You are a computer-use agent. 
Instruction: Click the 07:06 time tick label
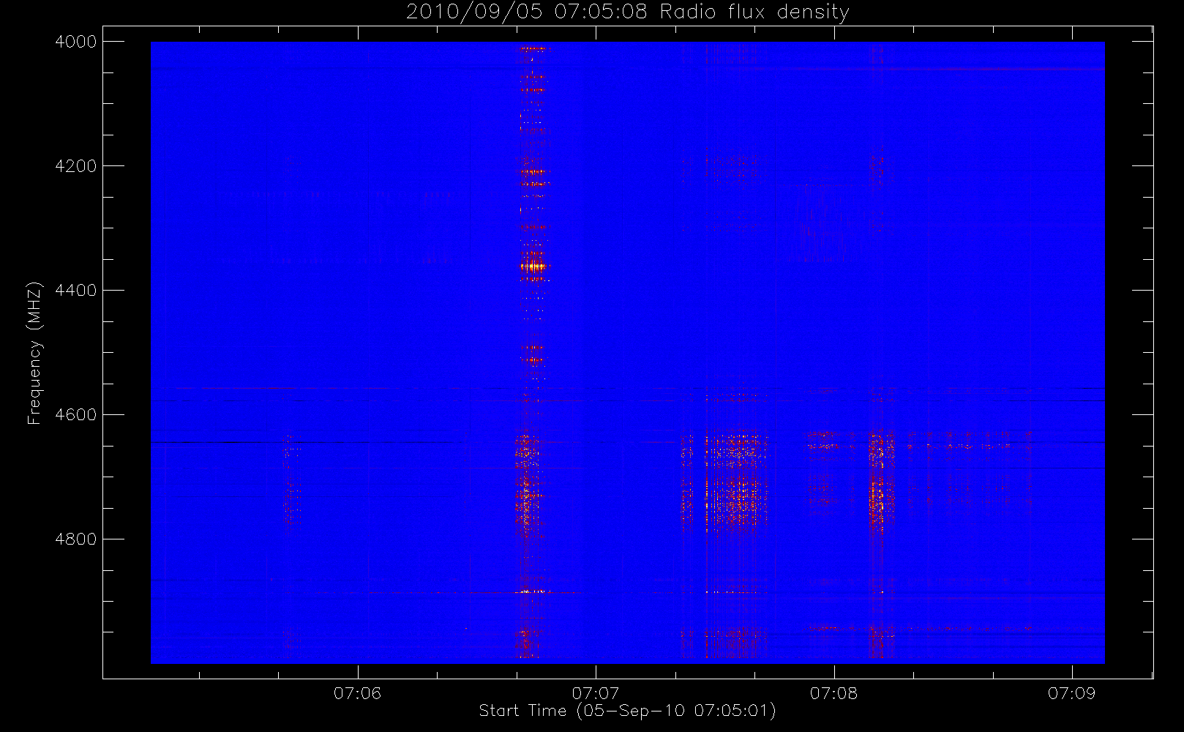click(x=358, y=693)
